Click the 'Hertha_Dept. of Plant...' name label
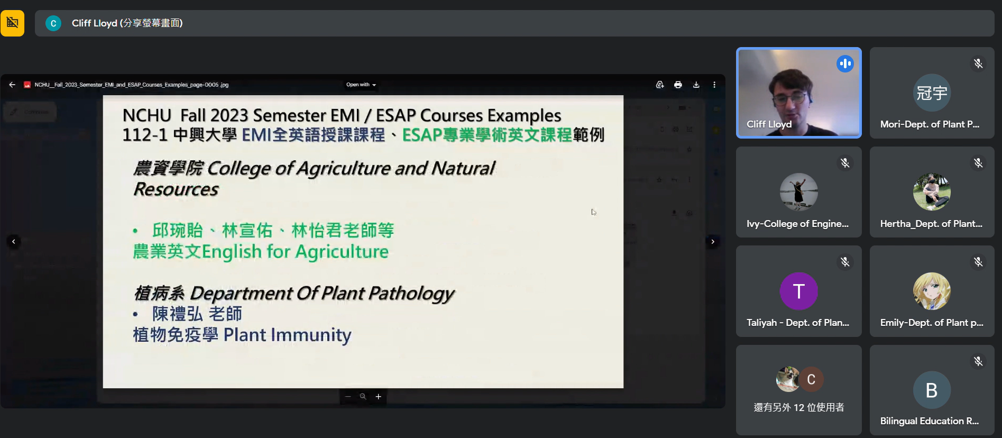The image size is (1002, 438). (931, 224)
